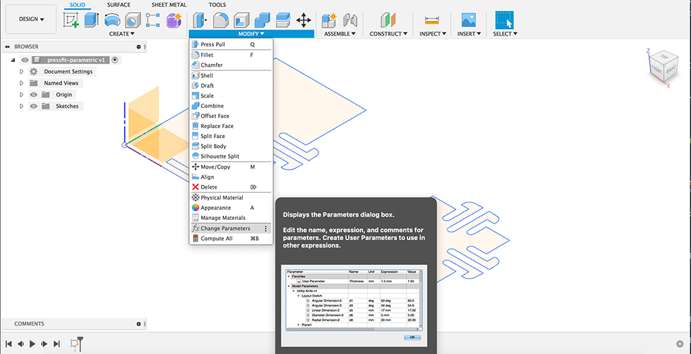Jump to timeline beginning
The width and height of the screenshot is (691, 354).
8,344
